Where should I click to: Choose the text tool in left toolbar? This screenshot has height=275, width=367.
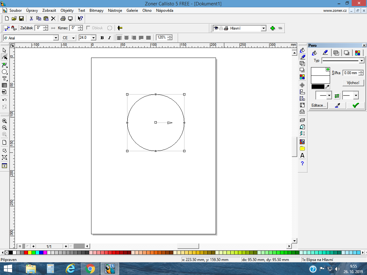(4, 79)
